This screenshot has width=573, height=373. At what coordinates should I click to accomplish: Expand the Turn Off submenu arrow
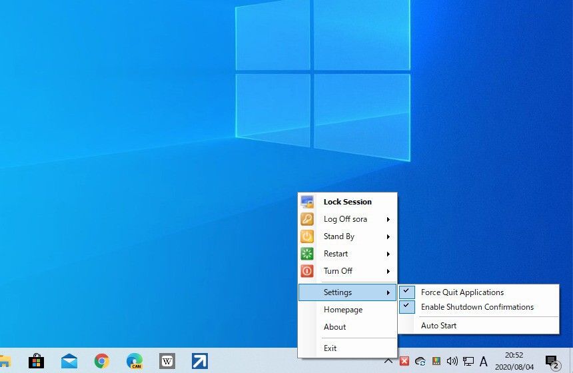388,271
